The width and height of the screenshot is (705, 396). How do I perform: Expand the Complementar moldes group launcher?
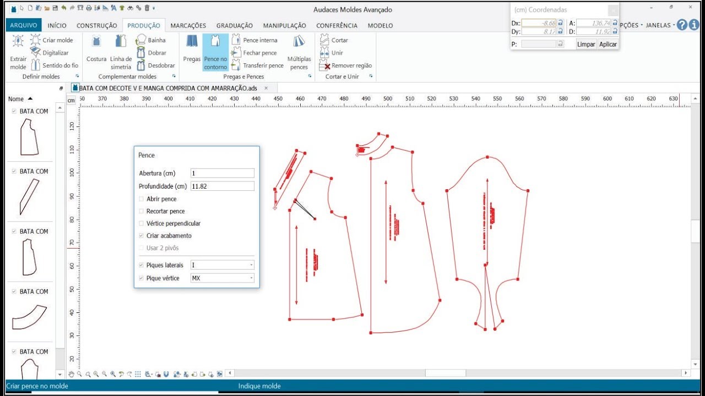point(174,76)
